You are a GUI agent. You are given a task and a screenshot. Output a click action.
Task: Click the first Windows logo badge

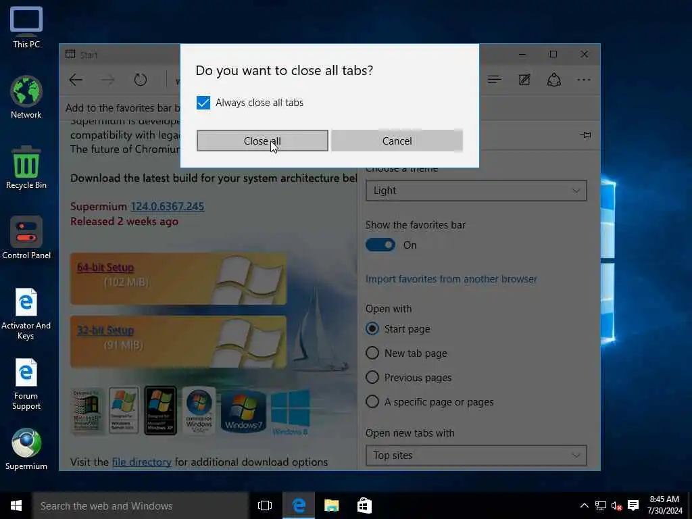pyautogui.click(x=86, y=411)
